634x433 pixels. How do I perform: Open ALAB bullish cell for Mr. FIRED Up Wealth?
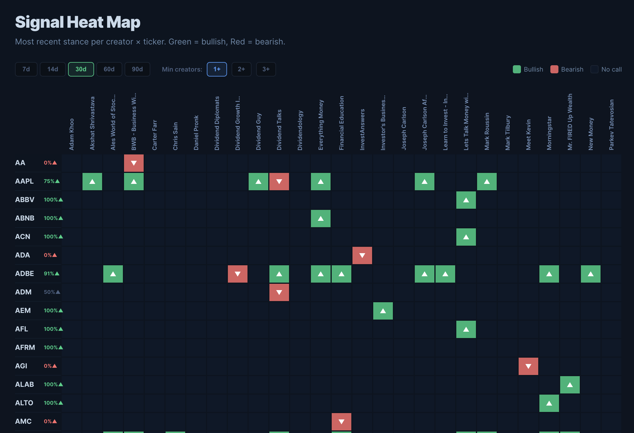click(x=570, y=385)
